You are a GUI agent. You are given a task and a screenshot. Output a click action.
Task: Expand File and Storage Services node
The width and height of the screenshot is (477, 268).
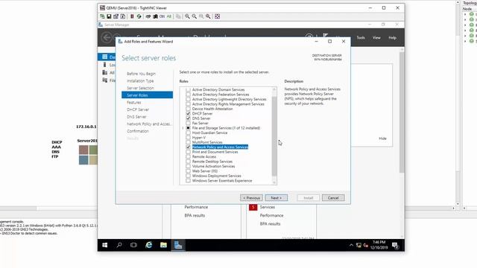pyautogui.click(x=183, y=128)
